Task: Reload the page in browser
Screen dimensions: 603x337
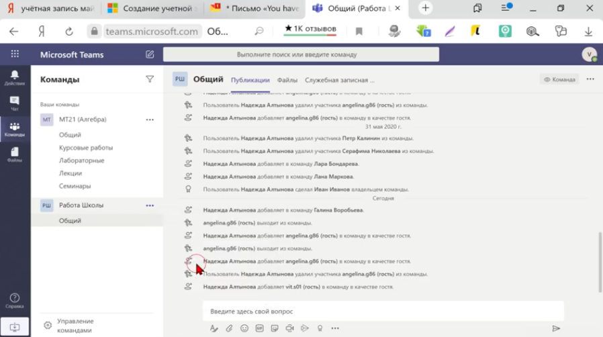Action: point(69,32)
